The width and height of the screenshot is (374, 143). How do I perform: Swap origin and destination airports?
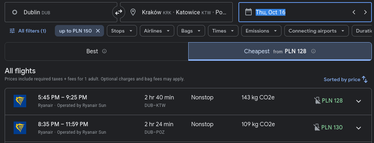click(119, 12)
